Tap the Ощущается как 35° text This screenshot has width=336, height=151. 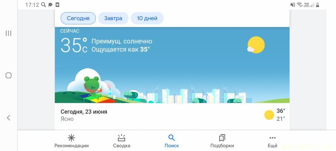[121, 49]
